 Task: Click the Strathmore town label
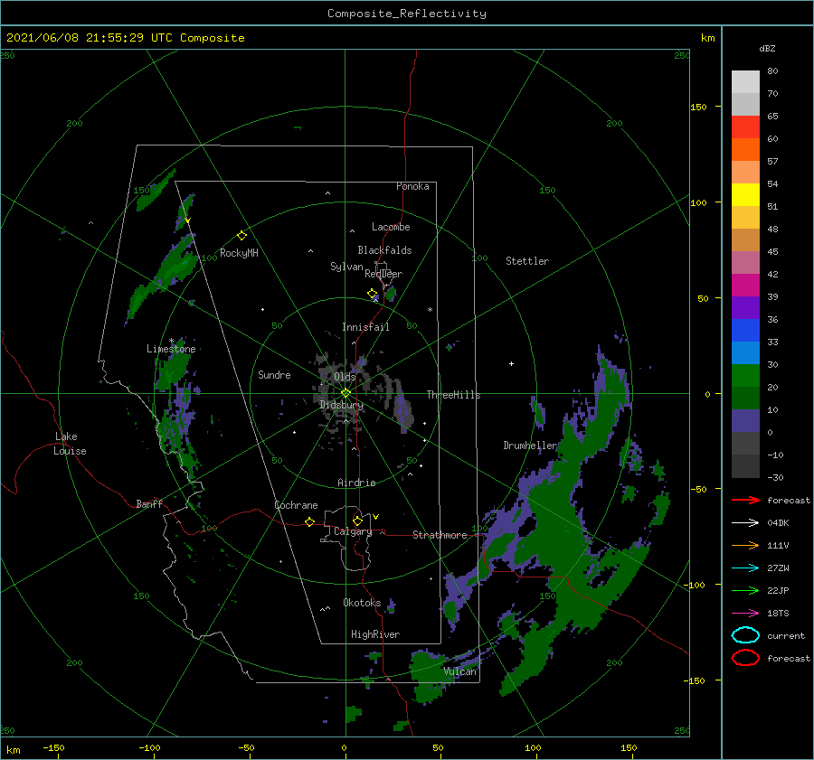tap(440, 535)
